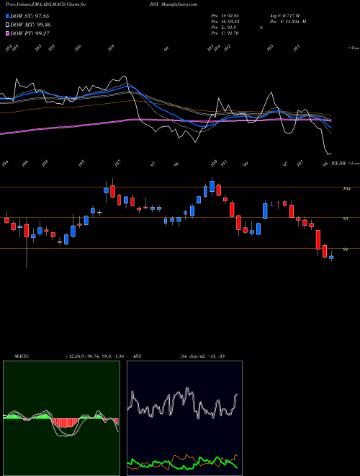The image size is (360, 476).
Task: Click the 104 price level label
Action: pyautogui.click(x=346, y=189)
